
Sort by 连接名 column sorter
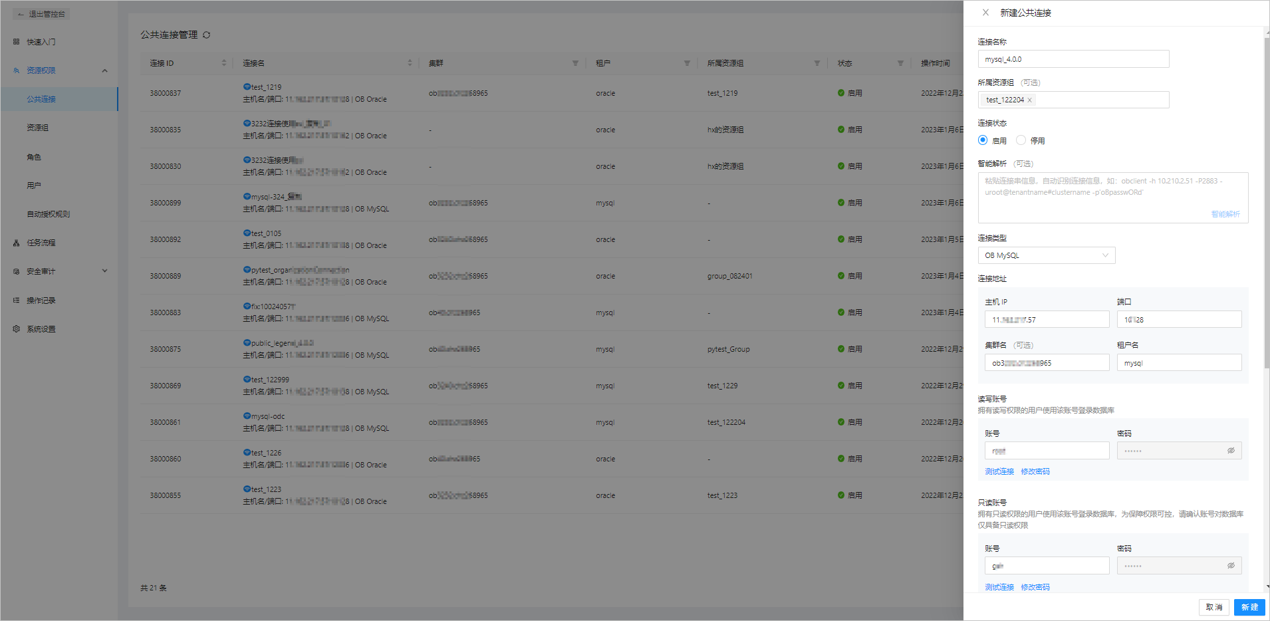click(x=410, y=63)
